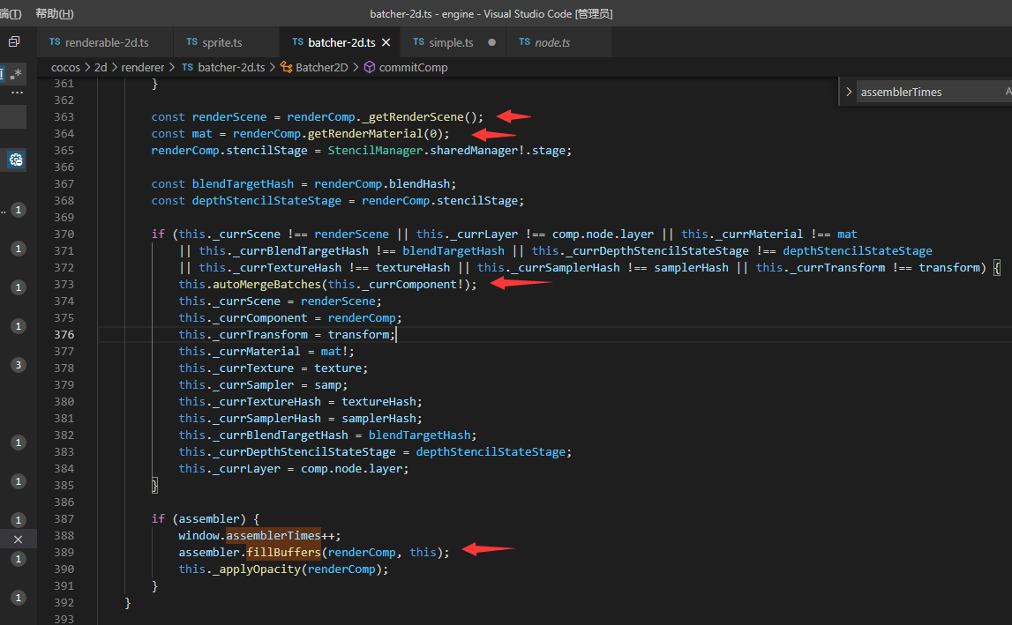This screenshot has height=625, width=1012.
Task: Switch to the renderable-2d.ts tab
Action: pyautogui.click(x=106, y=42)
